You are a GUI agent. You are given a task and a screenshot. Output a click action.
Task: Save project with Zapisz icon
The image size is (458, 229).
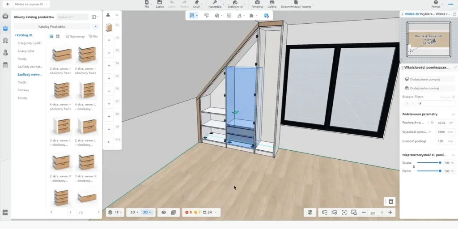[x=160, y=4]
